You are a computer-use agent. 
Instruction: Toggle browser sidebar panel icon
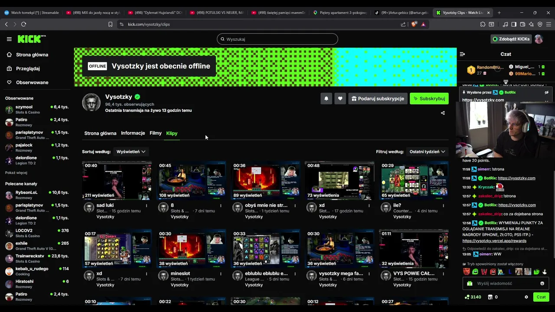point(514,24)
